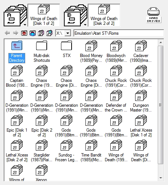Select the Starglider (1987) disk image

[42, 151]
